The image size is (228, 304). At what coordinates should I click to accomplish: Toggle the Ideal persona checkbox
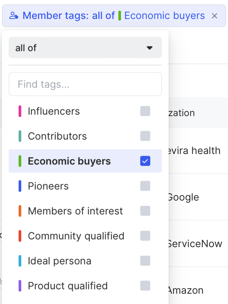coord(145,261)
